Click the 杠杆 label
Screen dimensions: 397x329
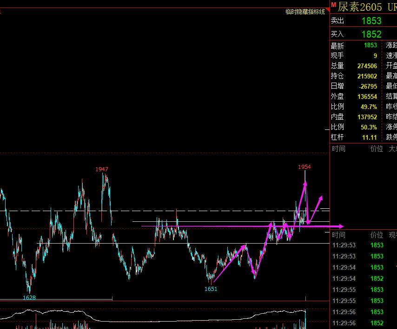click(337, 137)
